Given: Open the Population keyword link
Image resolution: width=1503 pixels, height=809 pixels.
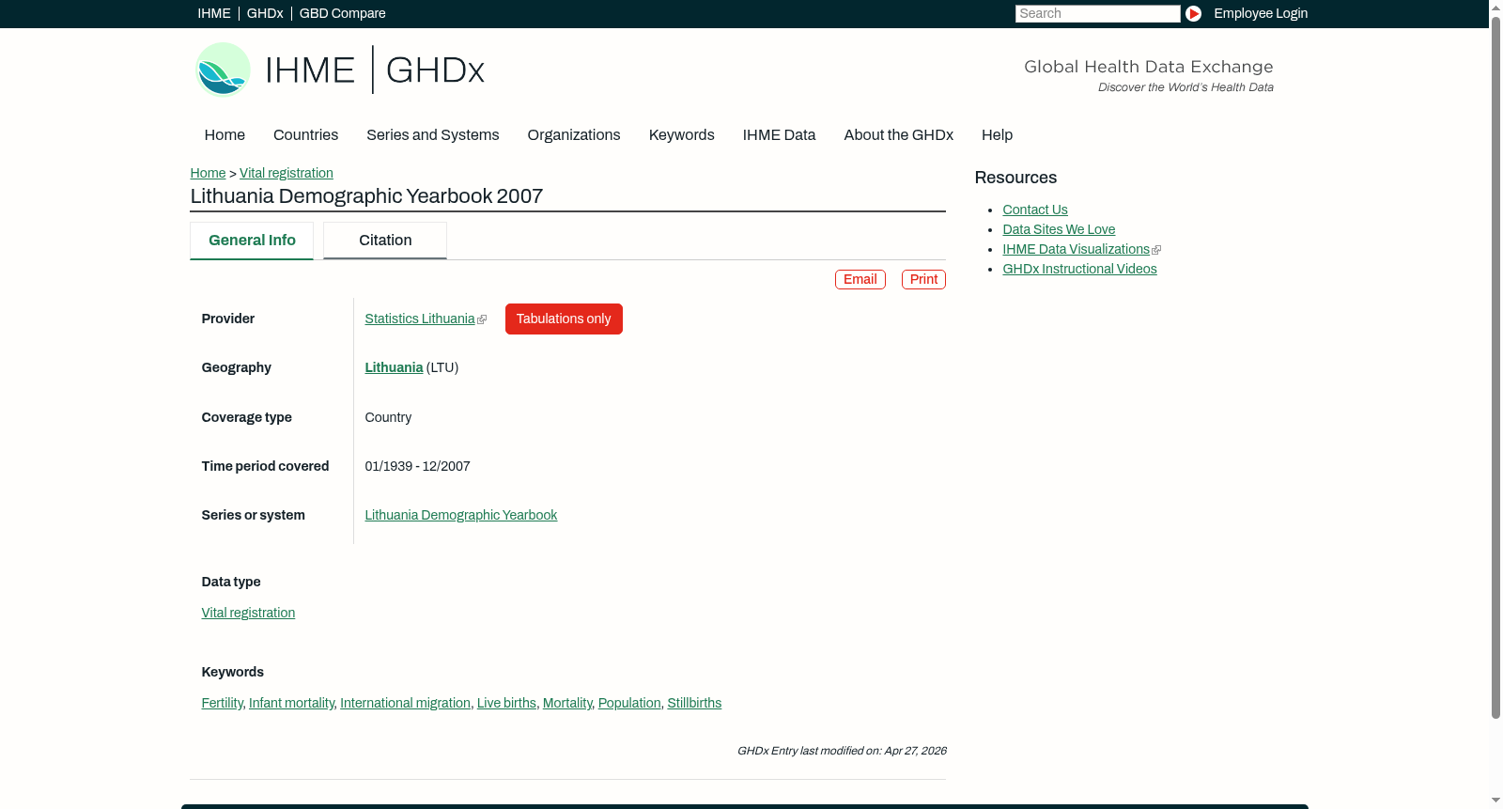Looking at the screenshot, I should 629,703.
